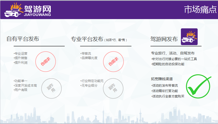This screenshot has width=218, height=124.
Task: Click the (如活*行、易*秀) note text
Action: pyautogui.click(x=115, y=40)
